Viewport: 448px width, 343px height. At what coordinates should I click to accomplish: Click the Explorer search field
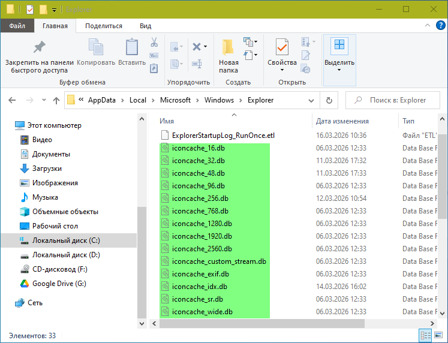[396, 100]
